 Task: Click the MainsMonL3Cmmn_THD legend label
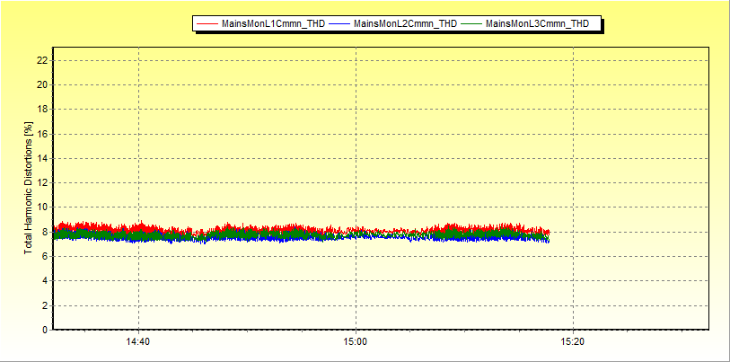click(x=537, y=24)
